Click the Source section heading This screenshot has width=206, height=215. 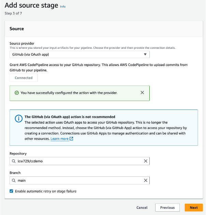17,29
